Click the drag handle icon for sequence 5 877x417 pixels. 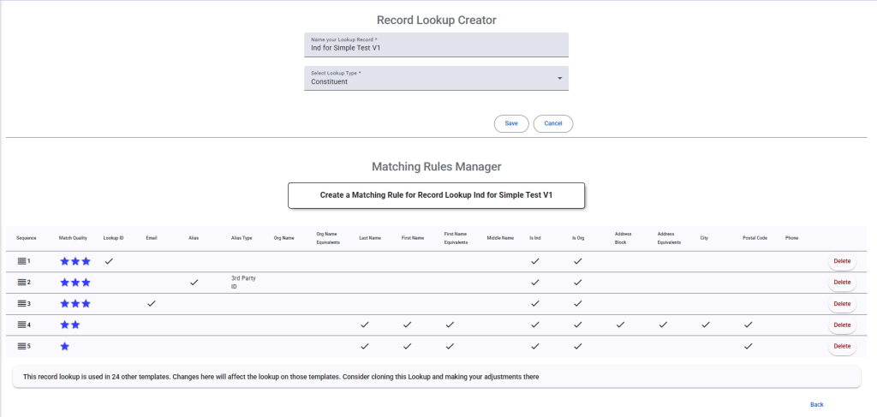click(x=21, y=347)
